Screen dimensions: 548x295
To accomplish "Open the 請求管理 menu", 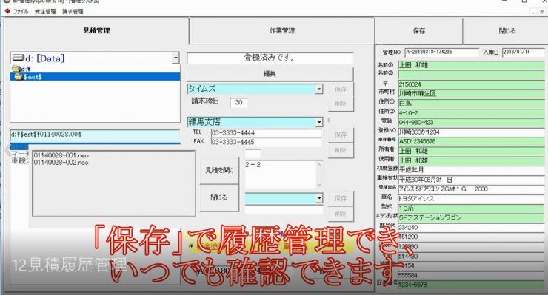I will [x=73, y=12].
